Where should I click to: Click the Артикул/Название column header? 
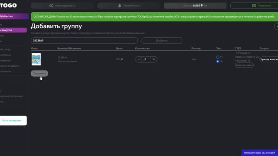tap(69, 48)
